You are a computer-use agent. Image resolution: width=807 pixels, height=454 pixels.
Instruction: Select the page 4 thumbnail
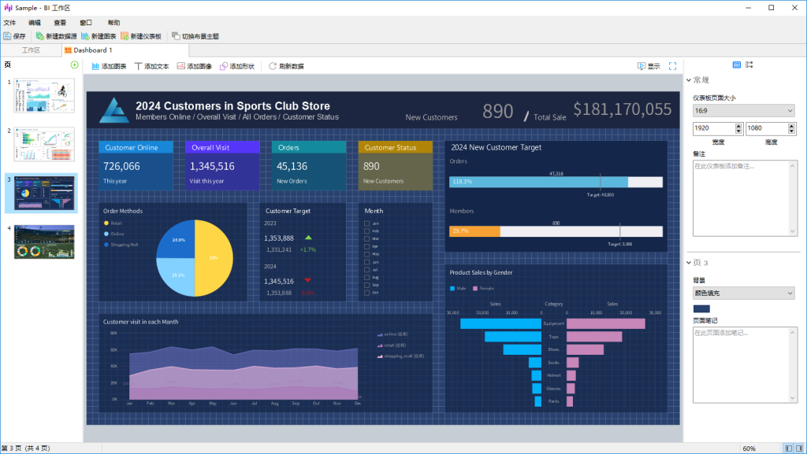pyautogui.click(x=44, y=242)
